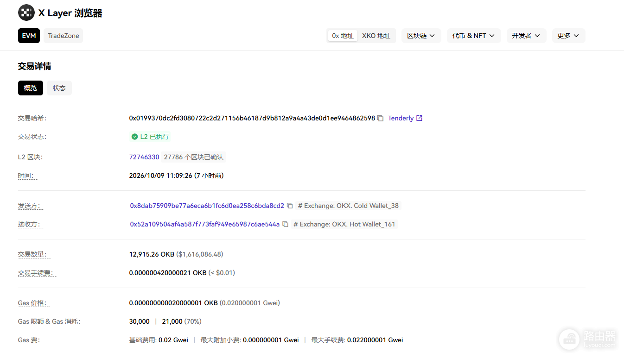The height and width of the screenshot is (358, 624).
Task: Click the OKX. Cold Wallet_38 tag
Action: [348, 206]
